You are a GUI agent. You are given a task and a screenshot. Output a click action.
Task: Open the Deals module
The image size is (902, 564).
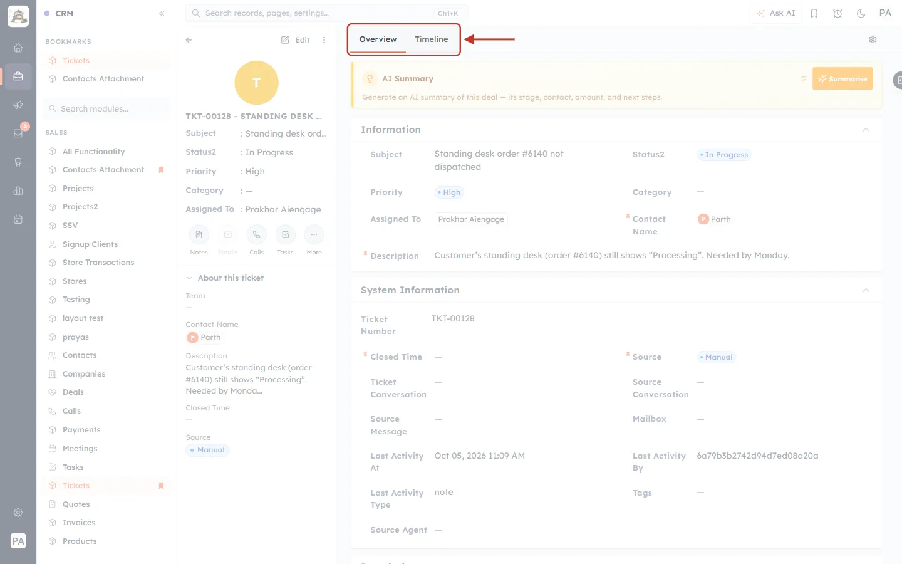(73, 392)
